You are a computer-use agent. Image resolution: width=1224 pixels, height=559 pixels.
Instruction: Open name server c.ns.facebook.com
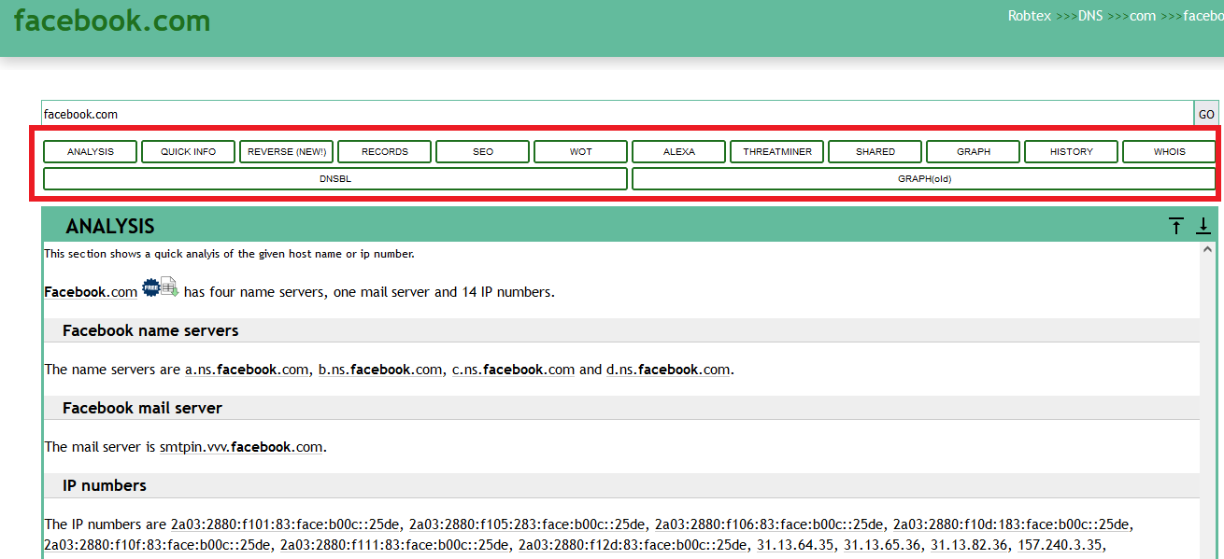pyautogui.click(x=513, y=370)
